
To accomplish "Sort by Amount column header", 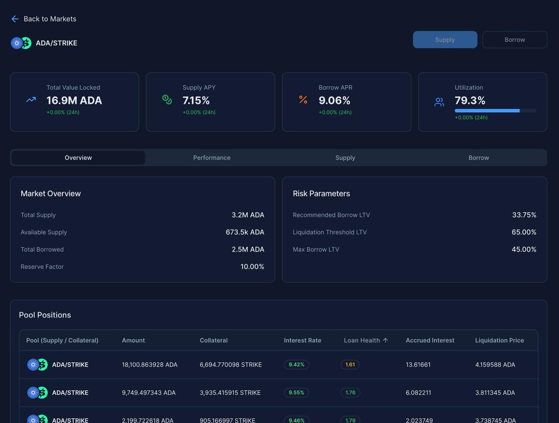I will pyautogui.click(x=133, y=341).
